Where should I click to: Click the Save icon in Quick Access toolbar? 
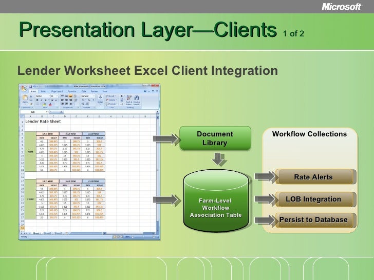click(x=30, y=87)
